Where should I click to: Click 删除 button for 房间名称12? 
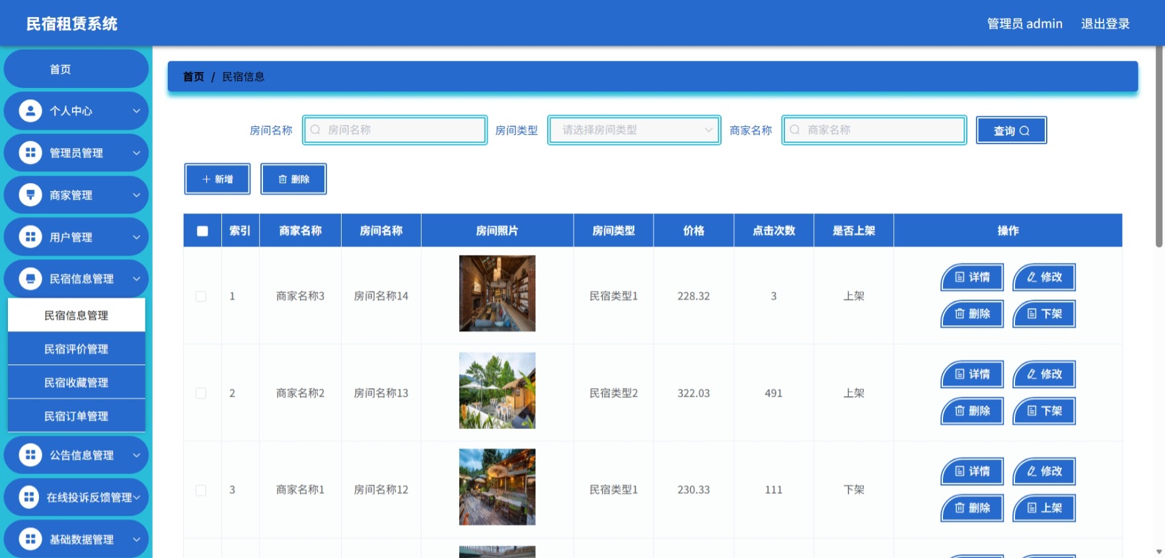[x=972, y=508]
